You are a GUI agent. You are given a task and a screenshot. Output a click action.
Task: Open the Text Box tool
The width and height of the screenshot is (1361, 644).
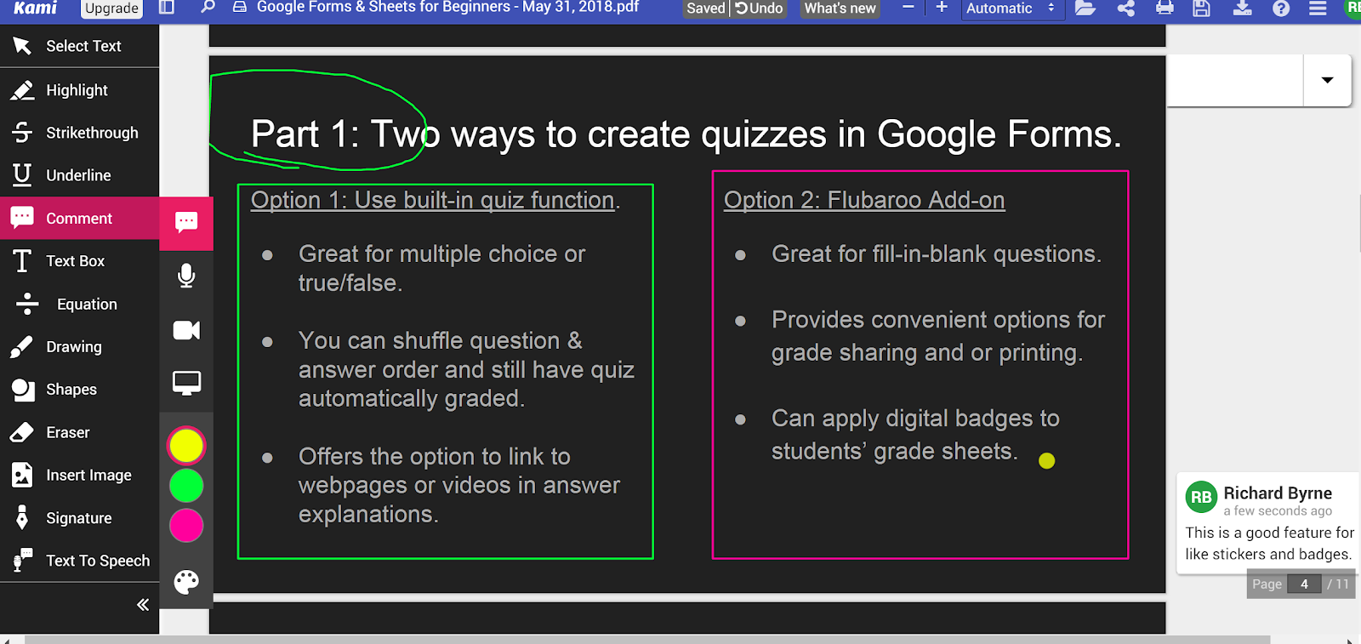[79, 261]
